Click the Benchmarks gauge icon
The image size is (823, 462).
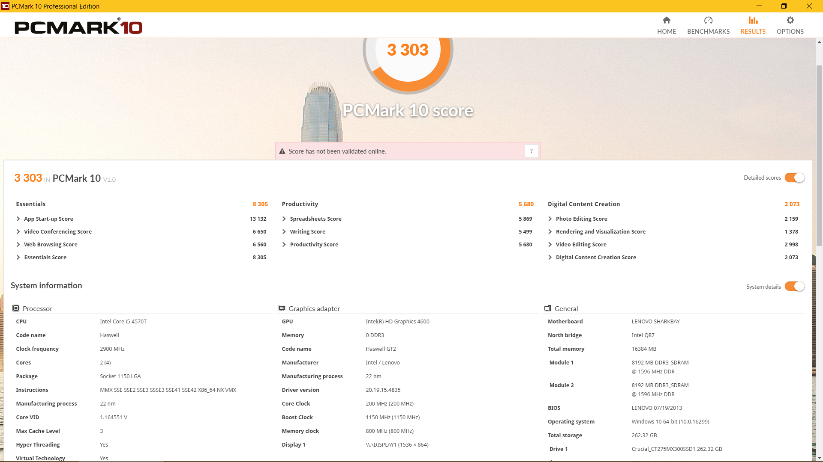708,20
